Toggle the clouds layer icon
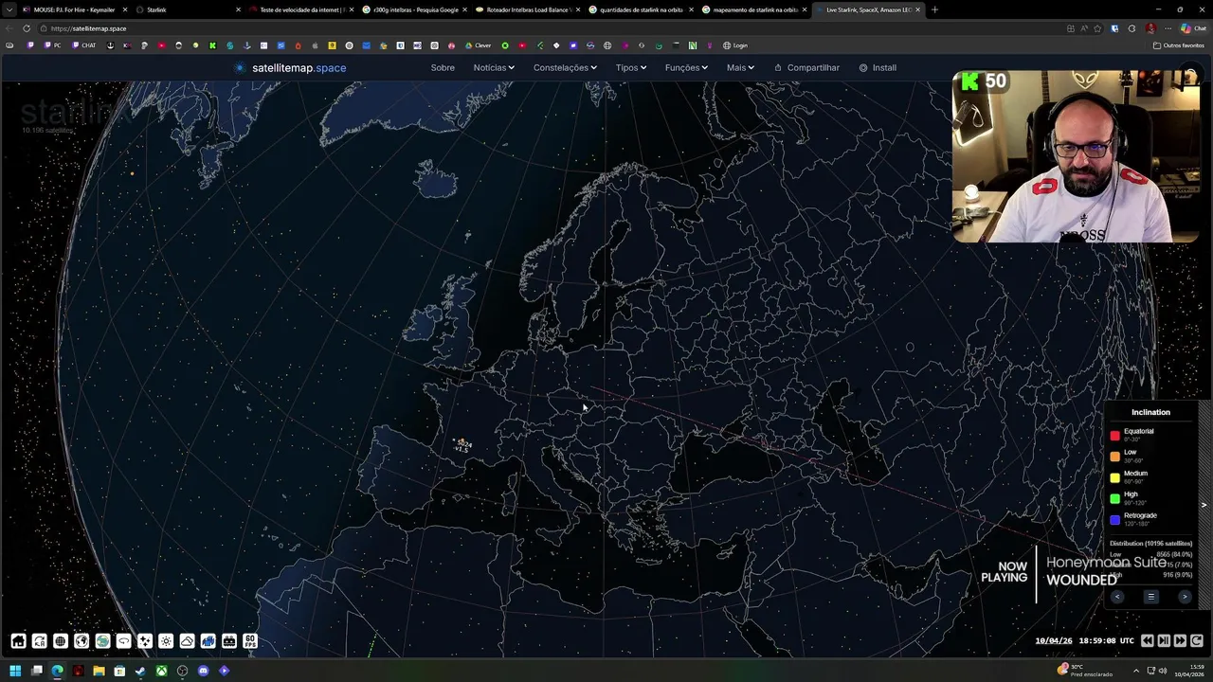Screen dimensions: 1213x682 [187, 641]
